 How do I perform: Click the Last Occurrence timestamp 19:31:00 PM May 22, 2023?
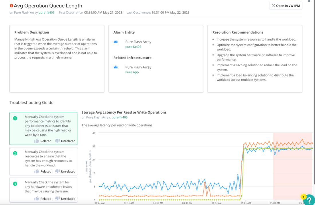point(170,12)
